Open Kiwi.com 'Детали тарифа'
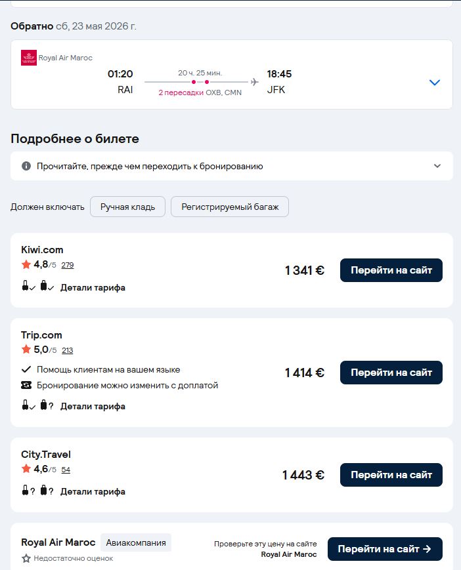This screenshot has height=570, width=461. pos(93,287)
